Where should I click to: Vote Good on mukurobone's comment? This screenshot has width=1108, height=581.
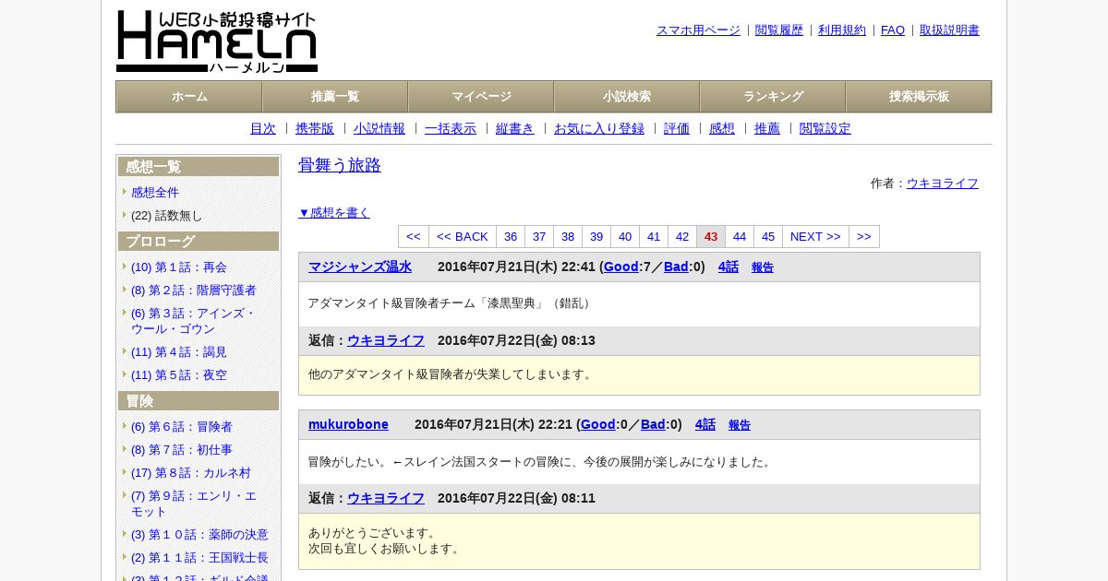(x=598, y=424)
